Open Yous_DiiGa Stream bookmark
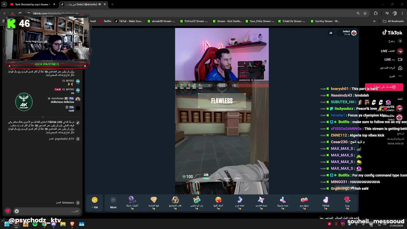 click(x=260, y=21)
